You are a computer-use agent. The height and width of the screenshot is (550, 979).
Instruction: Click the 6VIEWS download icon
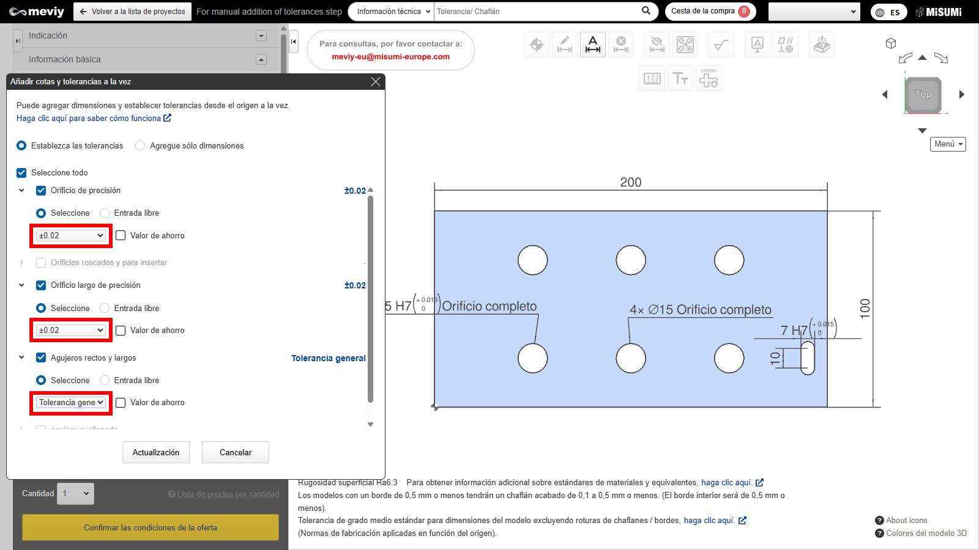click(709, 79)
